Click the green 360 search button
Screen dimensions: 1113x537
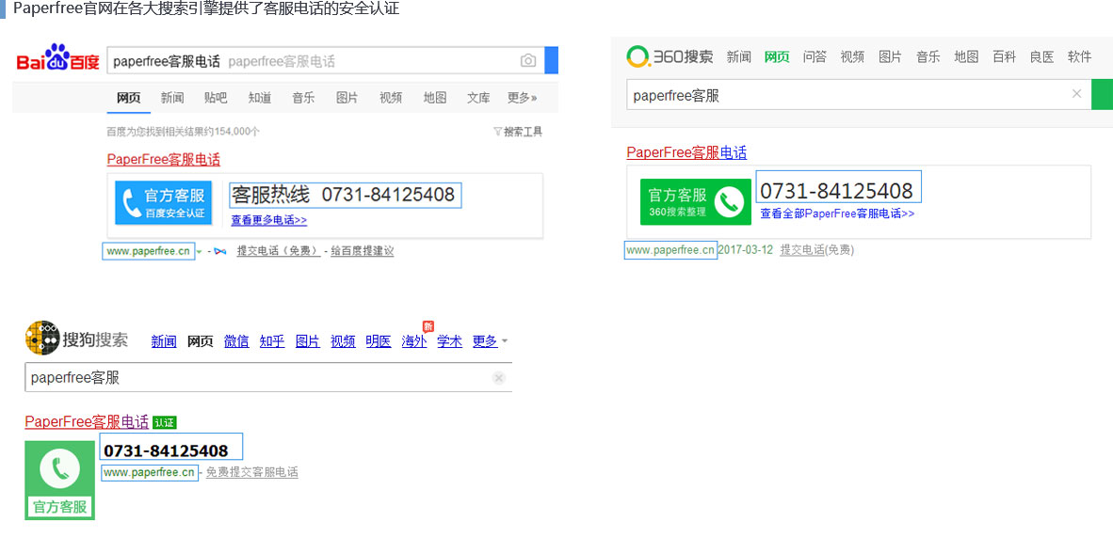[x=1103, y=94]
